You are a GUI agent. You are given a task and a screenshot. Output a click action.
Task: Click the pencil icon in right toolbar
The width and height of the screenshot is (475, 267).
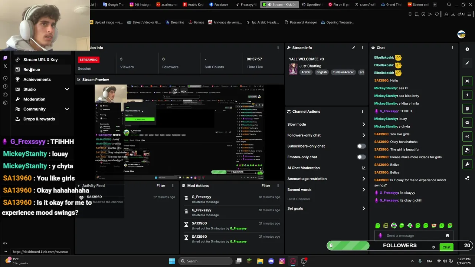pos(467,63)
